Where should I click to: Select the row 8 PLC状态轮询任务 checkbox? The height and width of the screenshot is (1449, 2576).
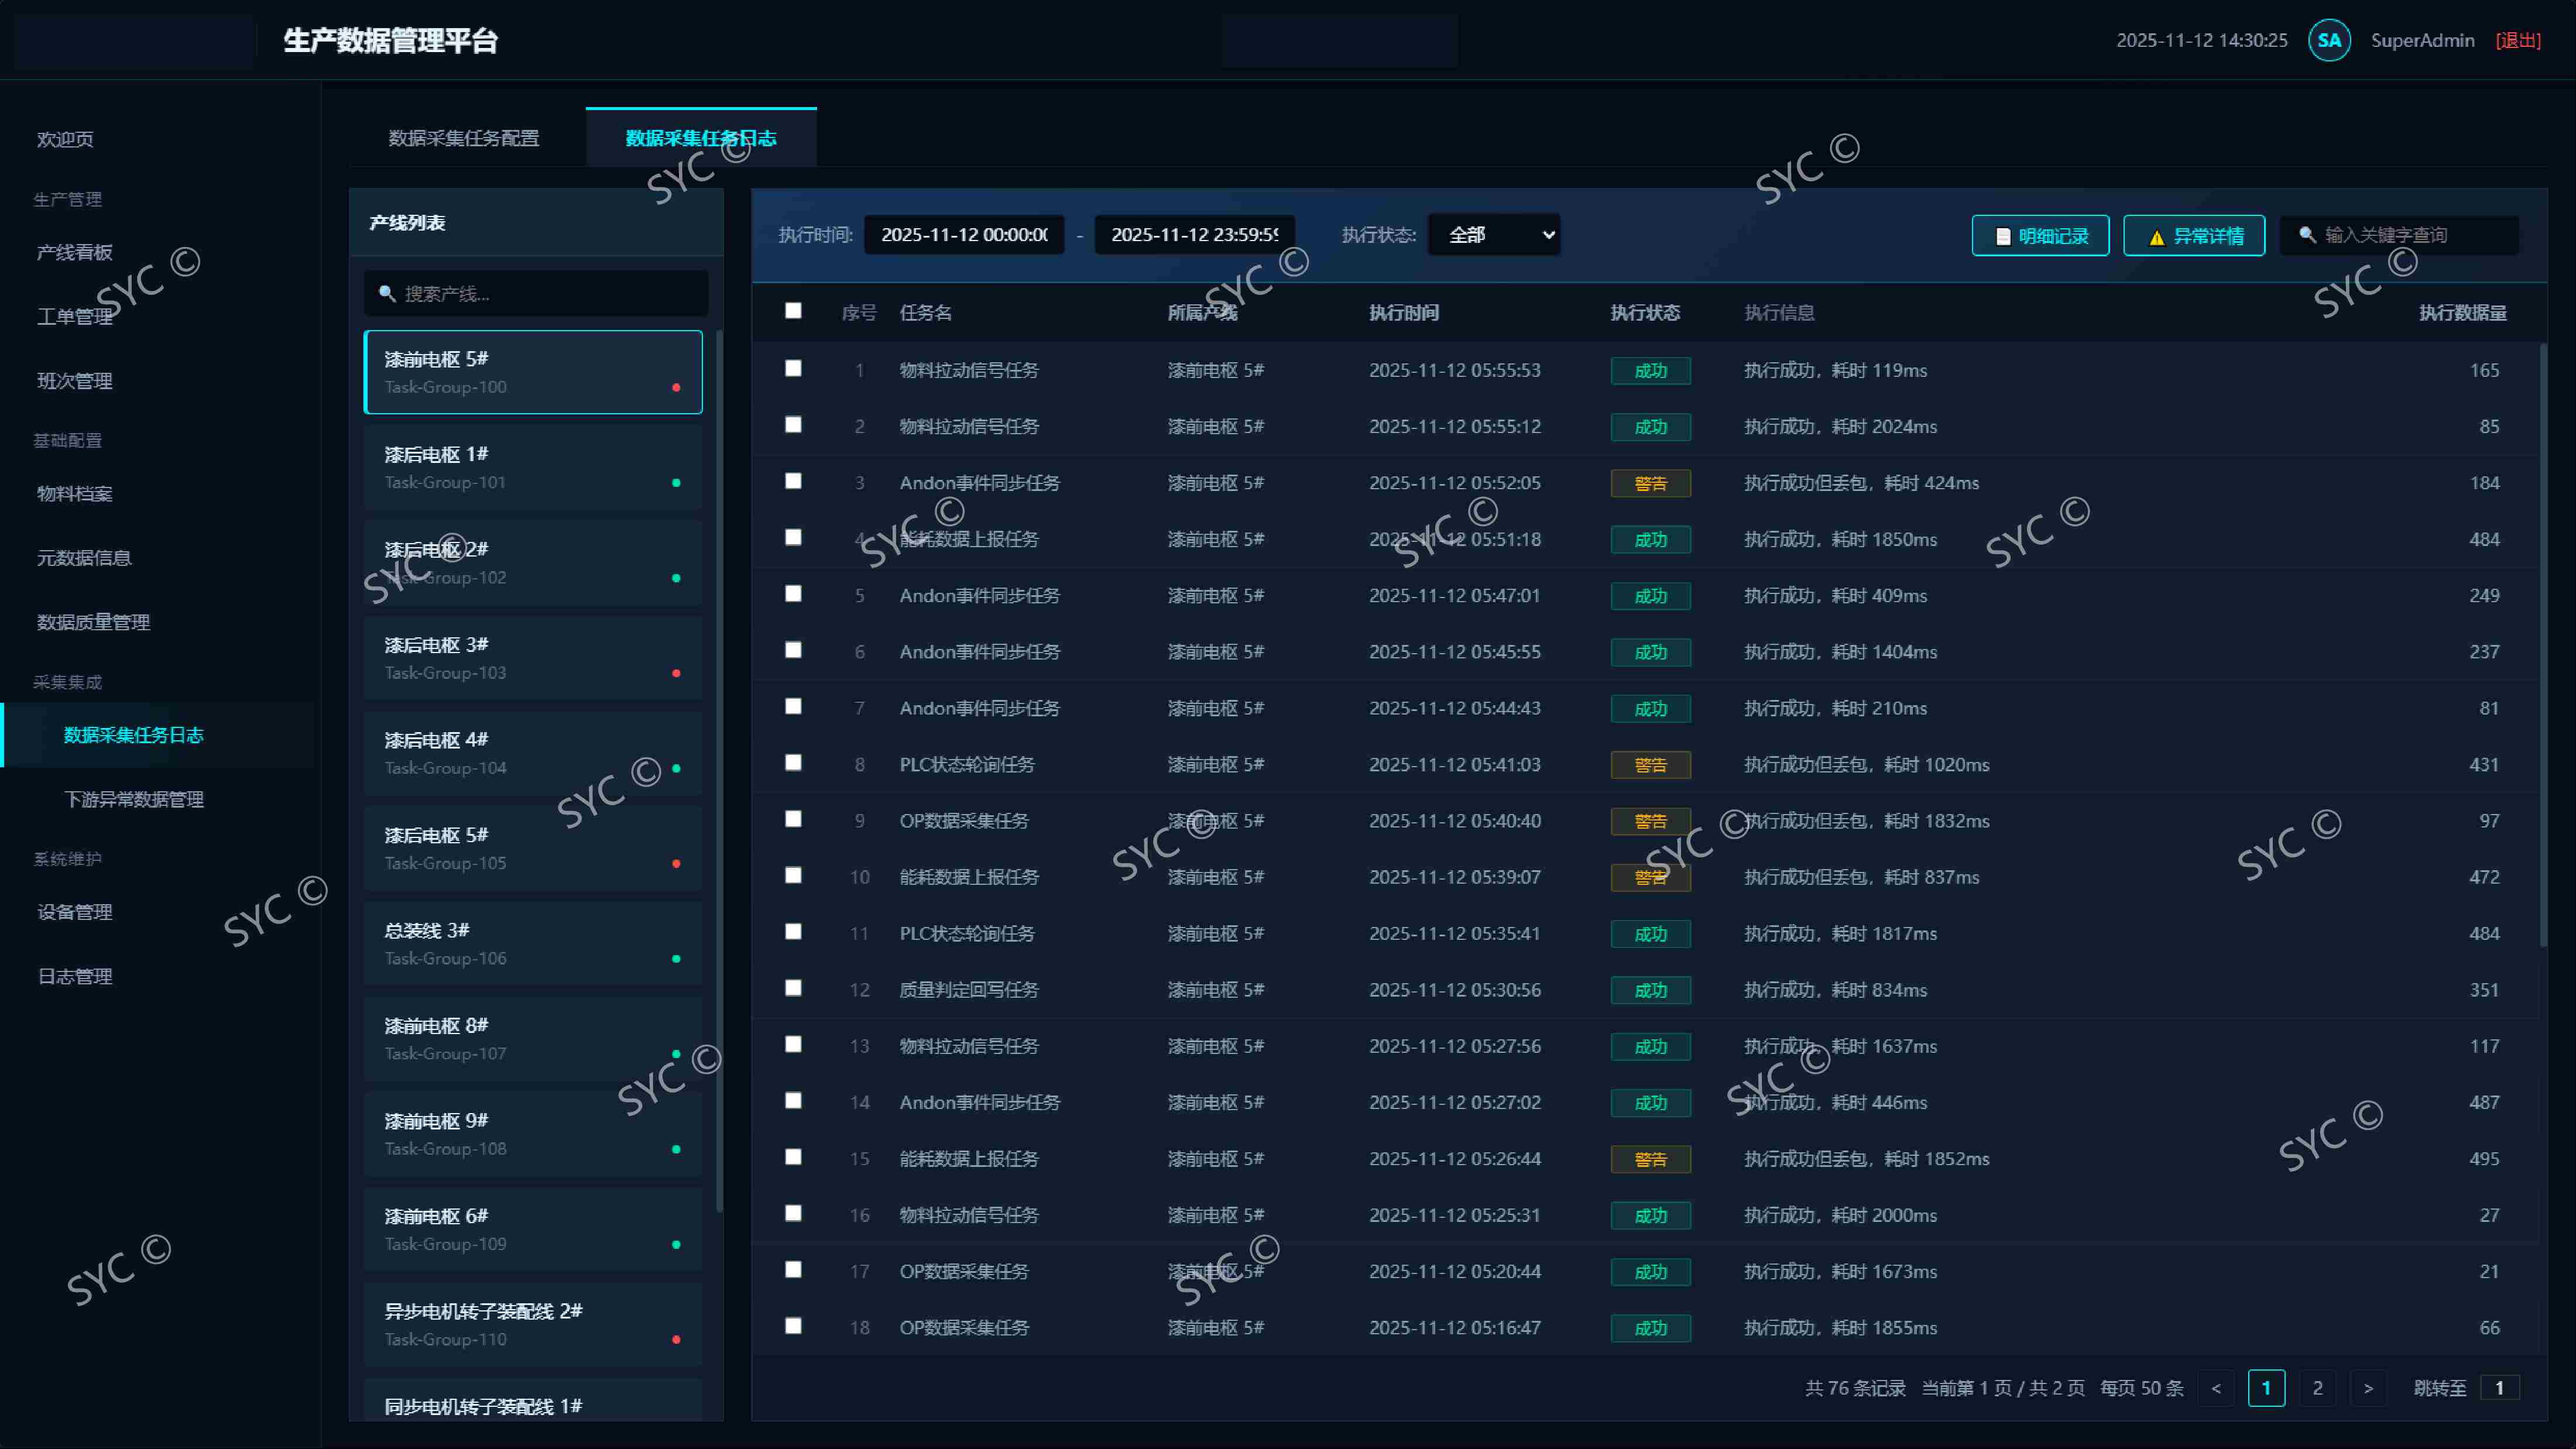click(x=793, y=762)
